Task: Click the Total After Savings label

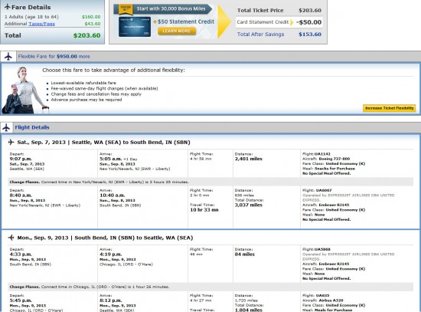Action: [x=260, y=34]
